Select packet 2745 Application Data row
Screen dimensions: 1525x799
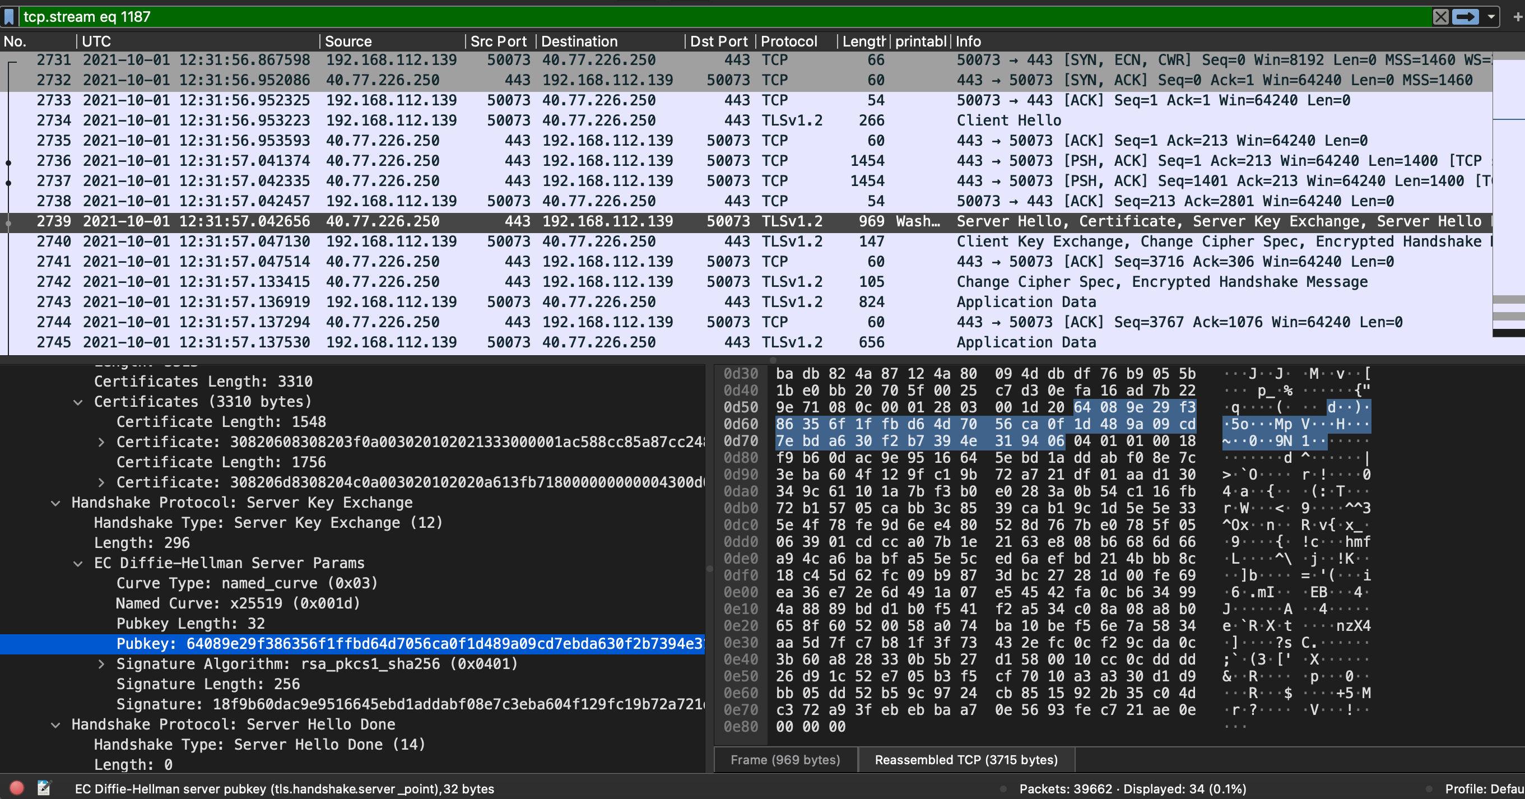tap(746, 342)
